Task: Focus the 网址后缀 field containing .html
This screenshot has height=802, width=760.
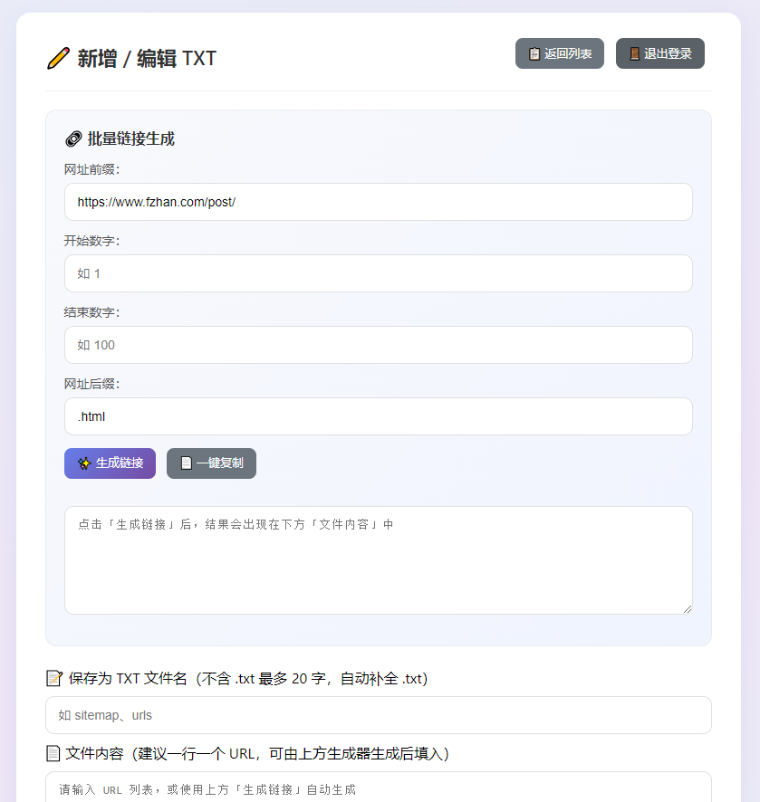Action: [378, 416]
